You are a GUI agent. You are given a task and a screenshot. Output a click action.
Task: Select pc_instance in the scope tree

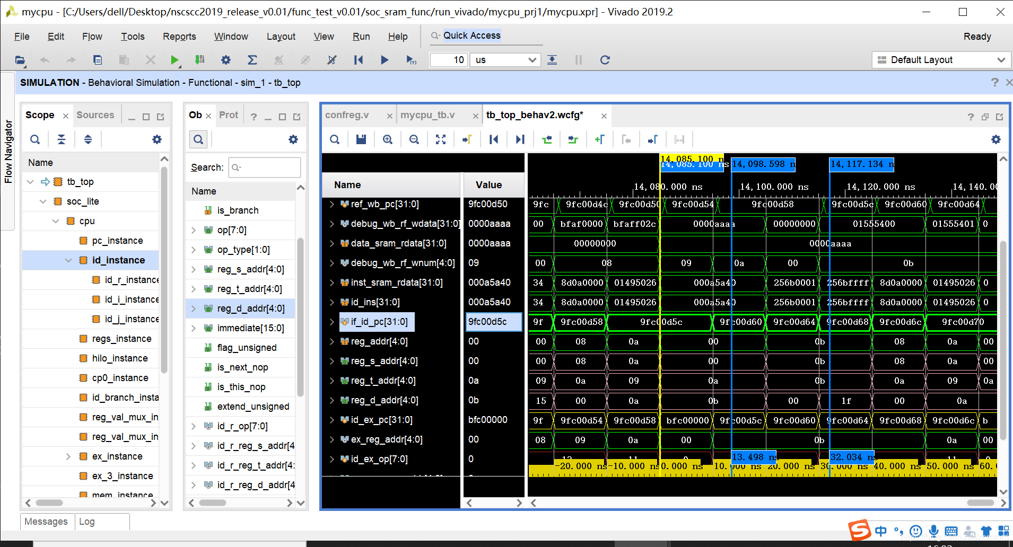point(117,241)
